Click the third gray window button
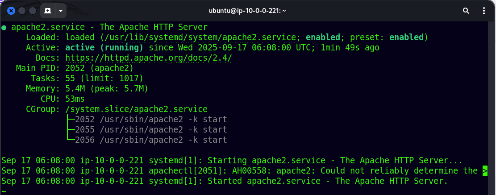 33,11
